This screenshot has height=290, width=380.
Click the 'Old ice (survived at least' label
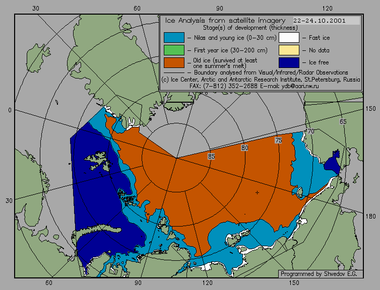click(225, 60)
